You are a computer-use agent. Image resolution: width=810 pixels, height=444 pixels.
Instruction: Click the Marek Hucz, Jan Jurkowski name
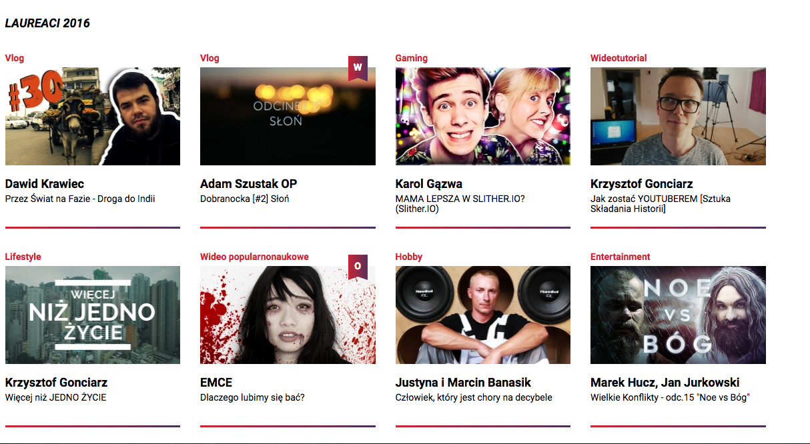click(665, 383)
